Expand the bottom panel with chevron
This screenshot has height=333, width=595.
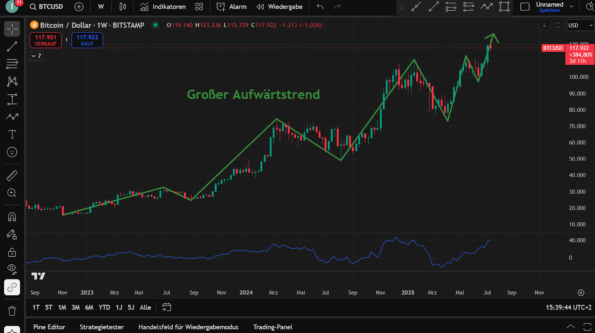pyautogui.click(x=570, y=327)
